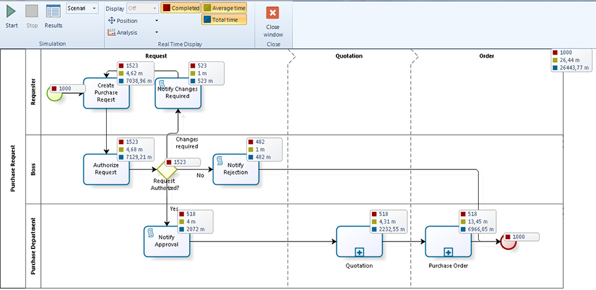Image resolution: width=596 pixels, height=290 pixels.
Task: Click the Quotation sub-process label
Action: tap(359, 266)
